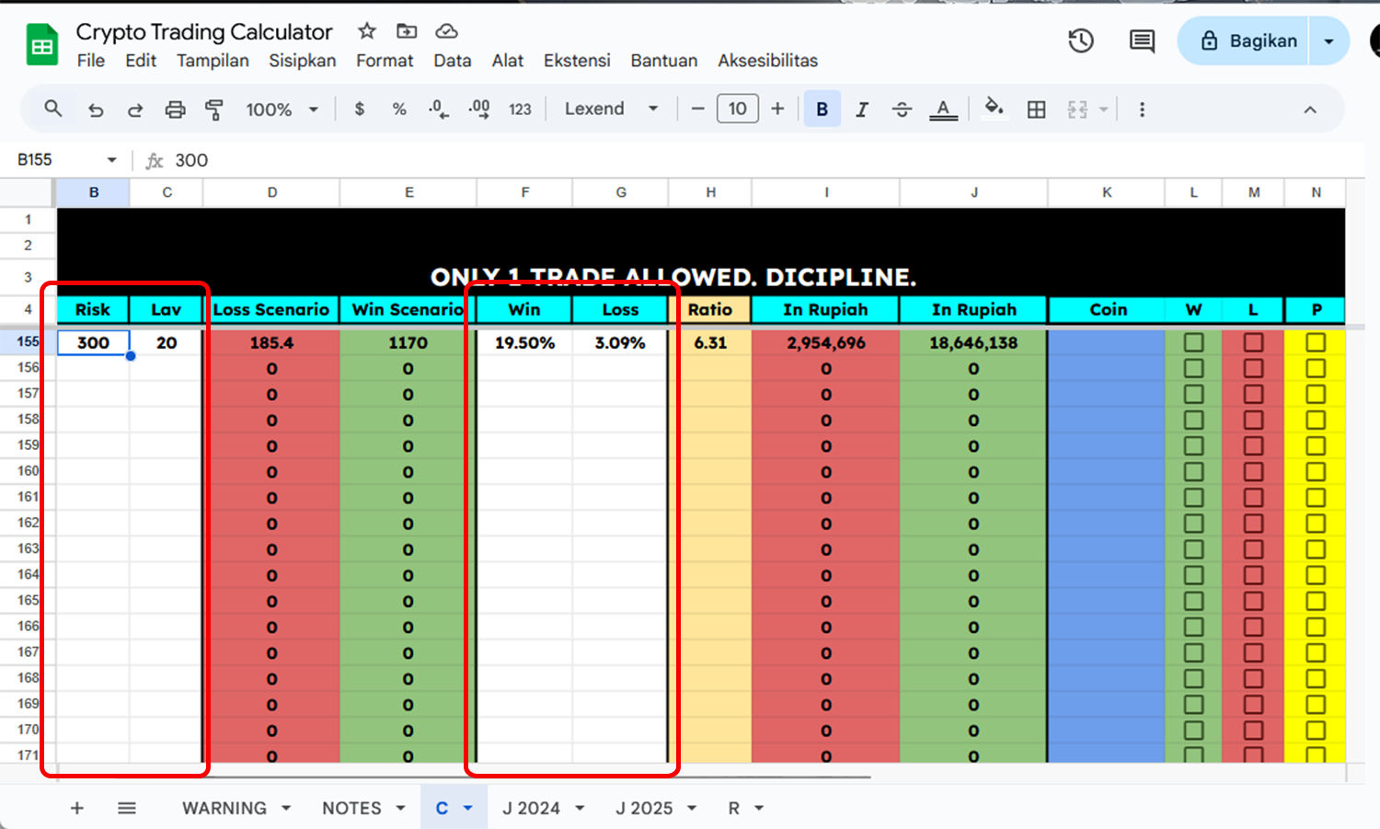
Task: Tick the P checkbox in row 155
Action: [x=1316, y=342]
